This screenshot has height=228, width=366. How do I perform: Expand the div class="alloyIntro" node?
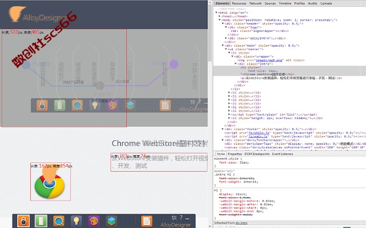[226, 38]
